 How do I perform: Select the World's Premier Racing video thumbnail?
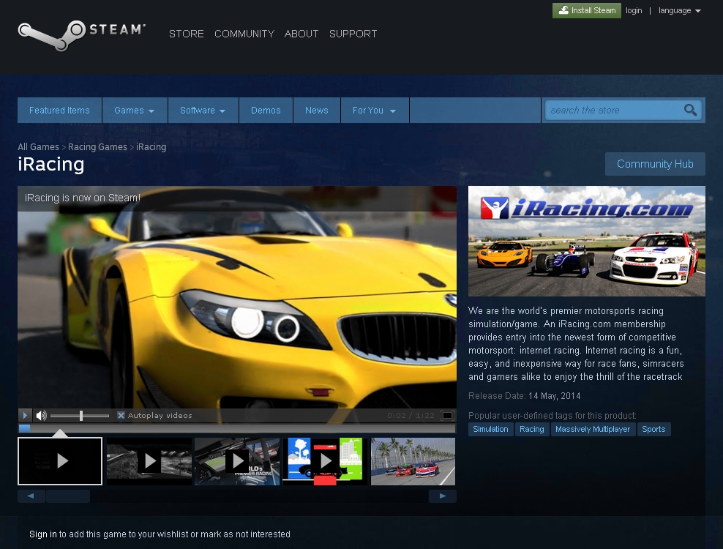[x=237, y=461]
